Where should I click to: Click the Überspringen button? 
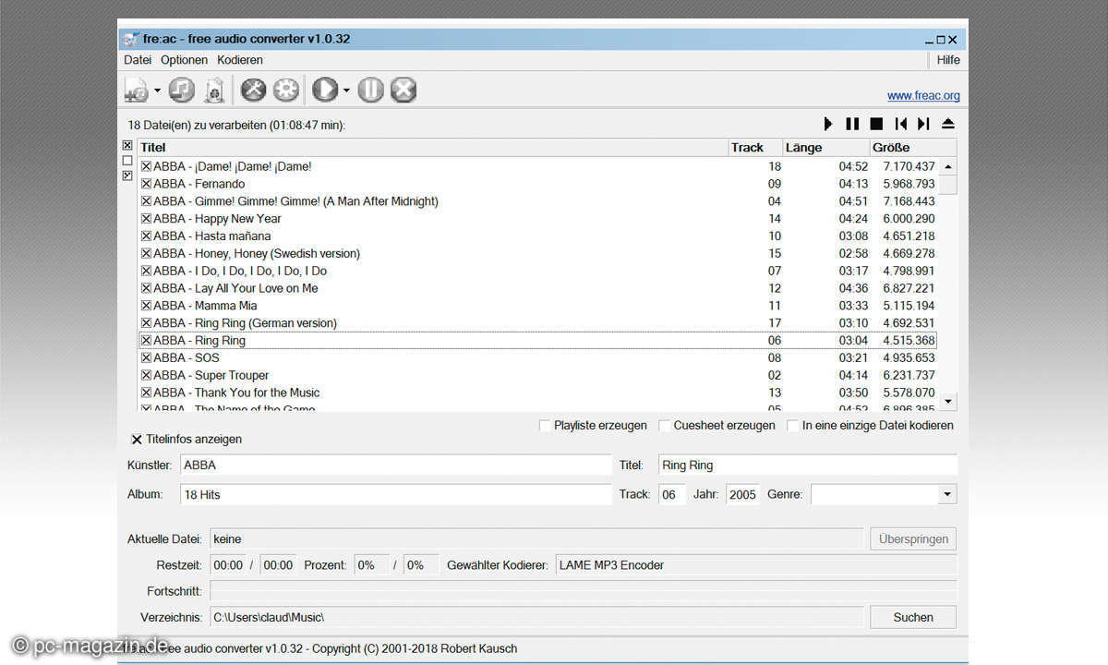913,538
